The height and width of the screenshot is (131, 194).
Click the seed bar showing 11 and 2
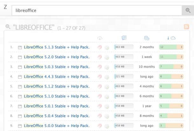point(171,57)
